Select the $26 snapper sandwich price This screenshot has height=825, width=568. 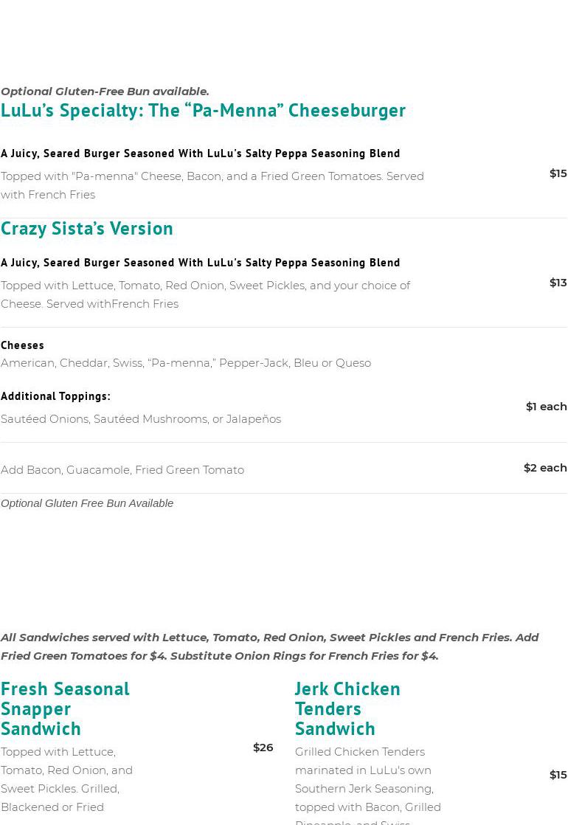tap(263, 748)
